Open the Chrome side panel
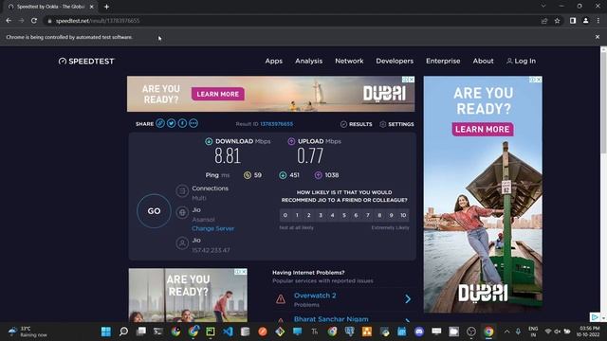The image size is (607, 341). (573, 21)
